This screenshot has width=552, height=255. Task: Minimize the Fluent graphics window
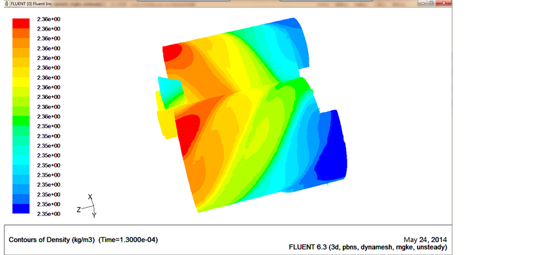pos(422,3)
